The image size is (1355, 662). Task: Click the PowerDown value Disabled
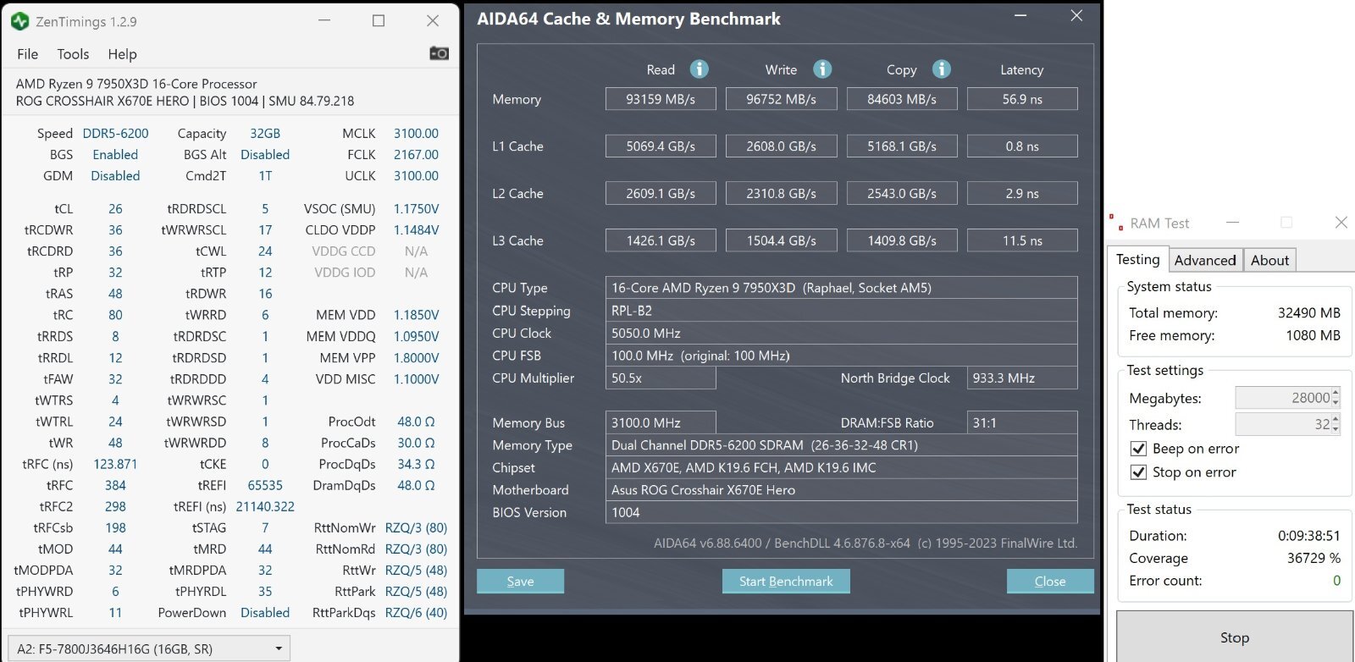(x=265, y=613)
